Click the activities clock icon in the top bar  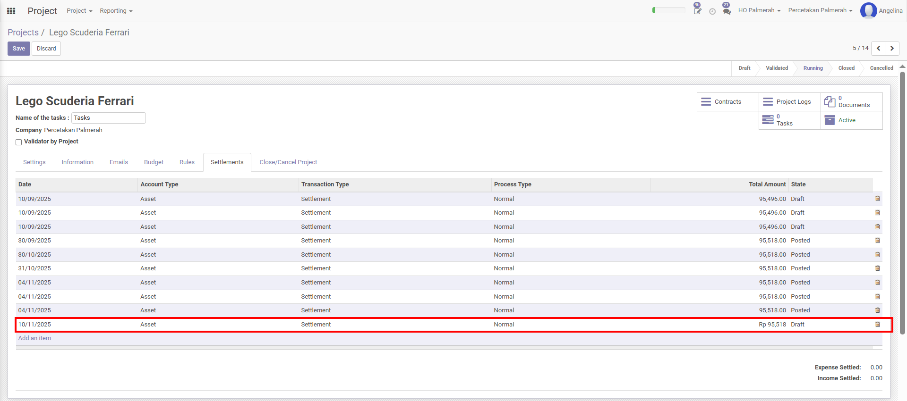pyautogui.click(x=712, y=11)
